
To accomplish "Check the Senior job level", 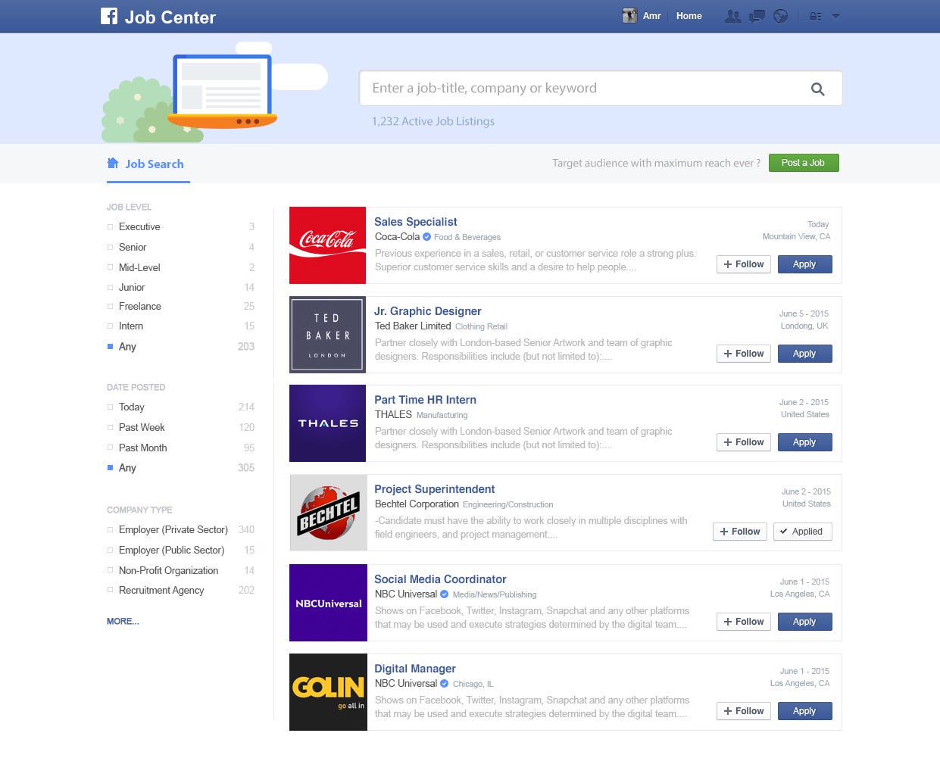I will click(111, 247).
